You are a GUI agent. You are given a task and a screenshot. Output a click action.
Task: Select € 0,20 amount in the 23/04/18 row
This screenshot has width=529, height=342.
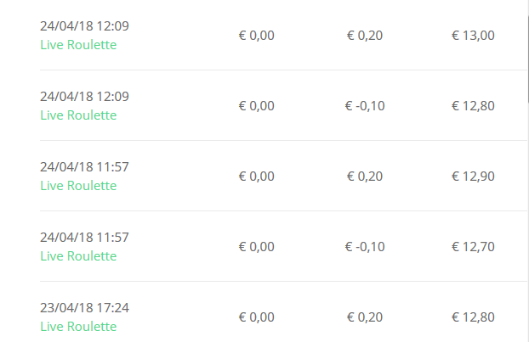click(x=365, y=317)
